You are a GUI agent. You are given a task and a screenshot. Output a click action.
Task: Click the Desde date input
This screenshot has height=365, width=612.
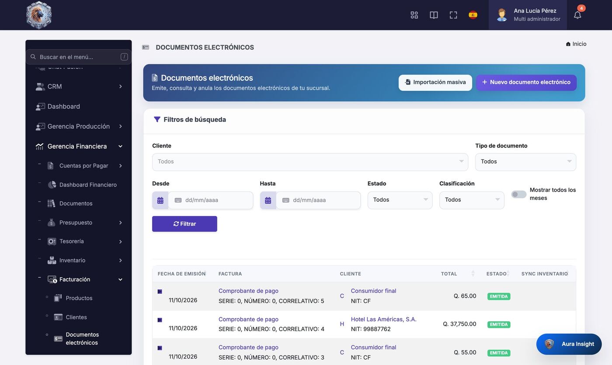(x=211, y=200)
